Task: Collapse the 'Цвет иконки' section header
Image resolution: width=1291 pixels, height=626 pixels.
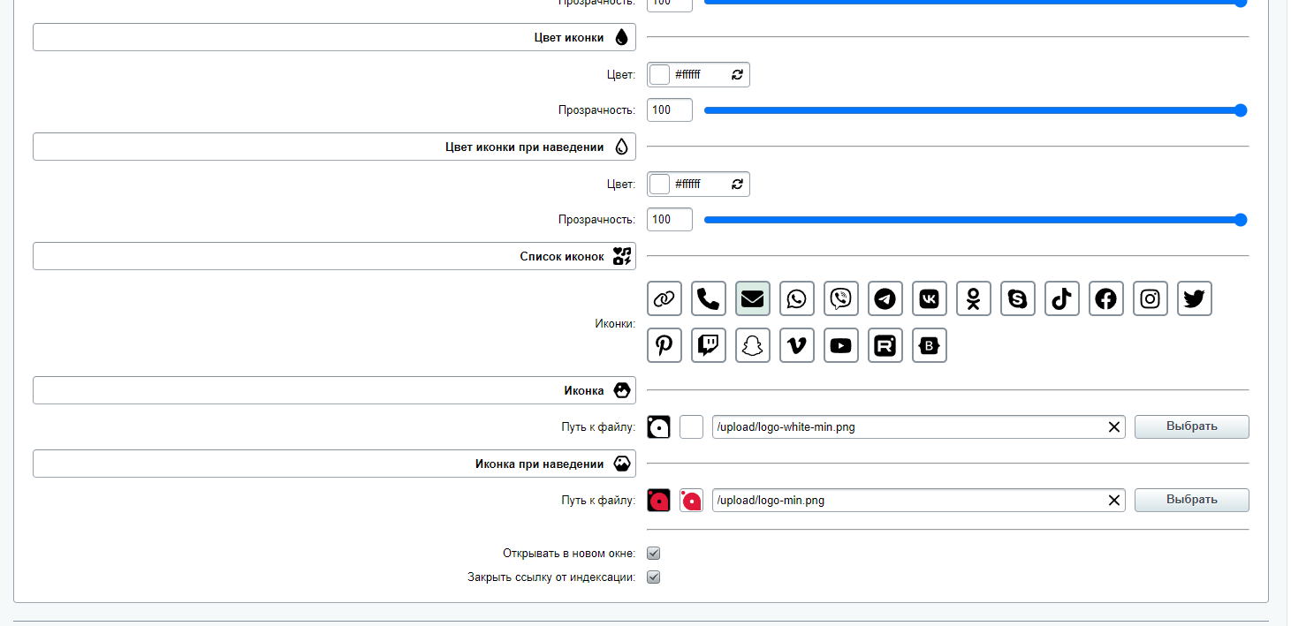Action: click(334, 37)
